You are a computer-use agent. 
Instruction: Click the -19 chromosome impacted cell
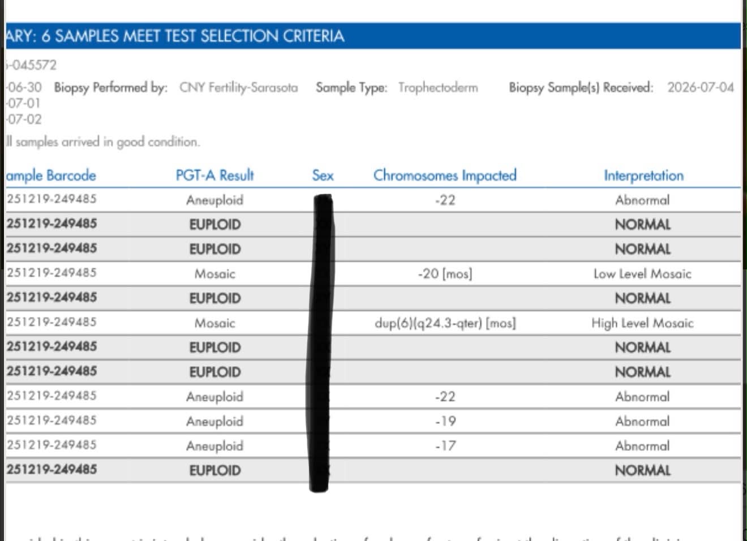(x=445, y=422)
